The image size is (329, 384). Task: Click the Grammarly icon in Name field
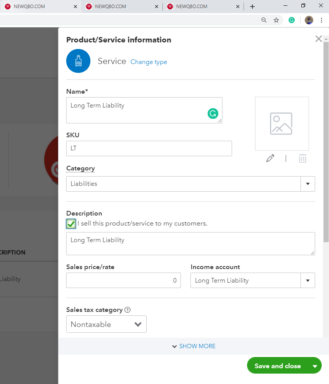[x=213, y=113]
